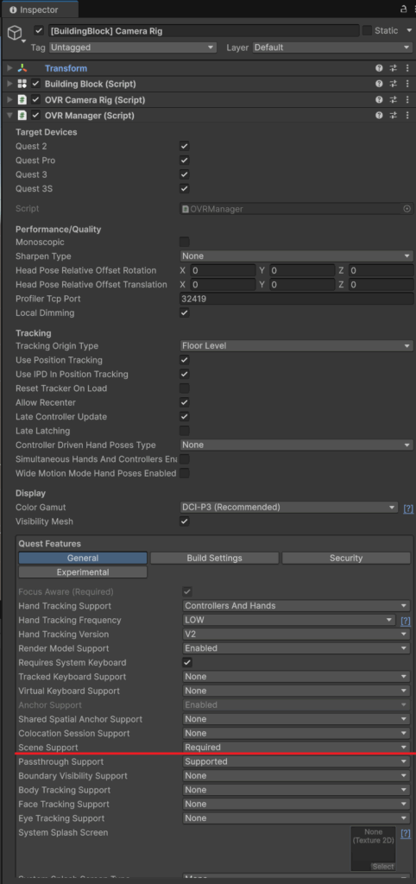Open the Layer dropdown
Image resolution: width=416 pixels, height=884 pixels.
point(332,47)
